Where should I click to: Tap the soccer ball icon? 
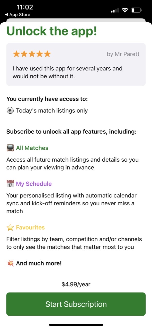point(10,111)
